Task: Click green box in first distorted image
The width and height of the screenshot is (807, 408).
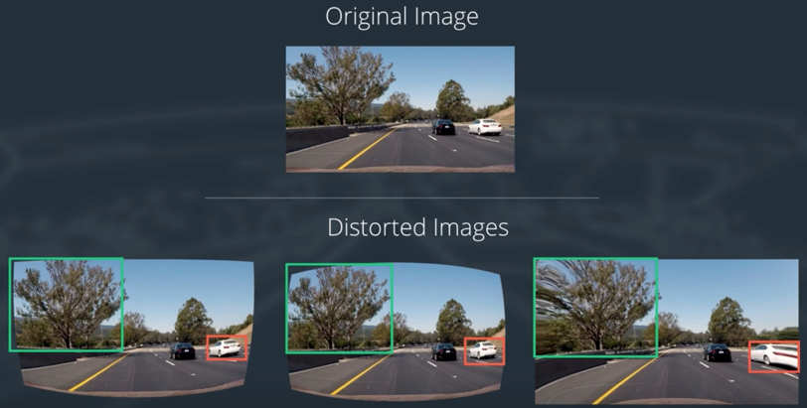Action: 67,305
